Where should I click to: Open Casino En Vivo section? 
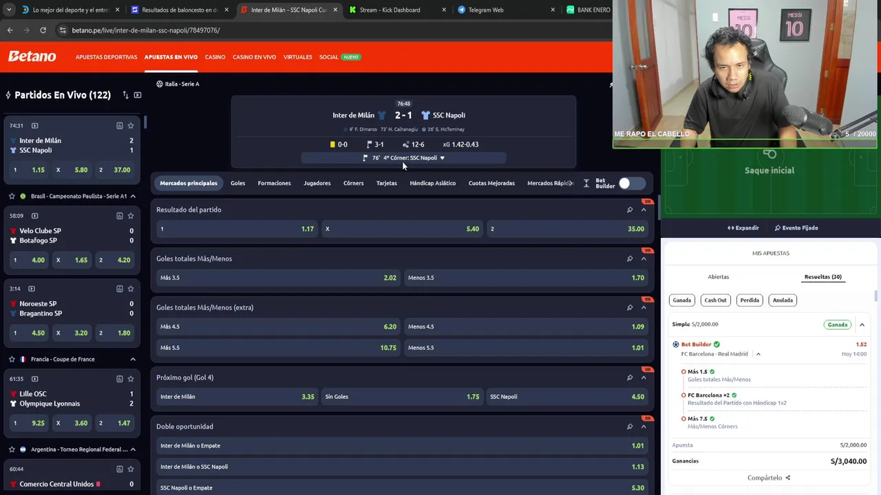click(x=254, y=57)
